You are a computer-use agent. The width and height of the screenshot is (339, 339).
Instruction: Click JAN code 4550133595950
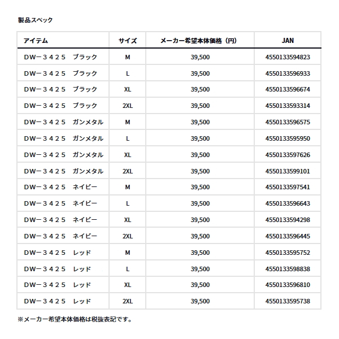coord(288,138)
